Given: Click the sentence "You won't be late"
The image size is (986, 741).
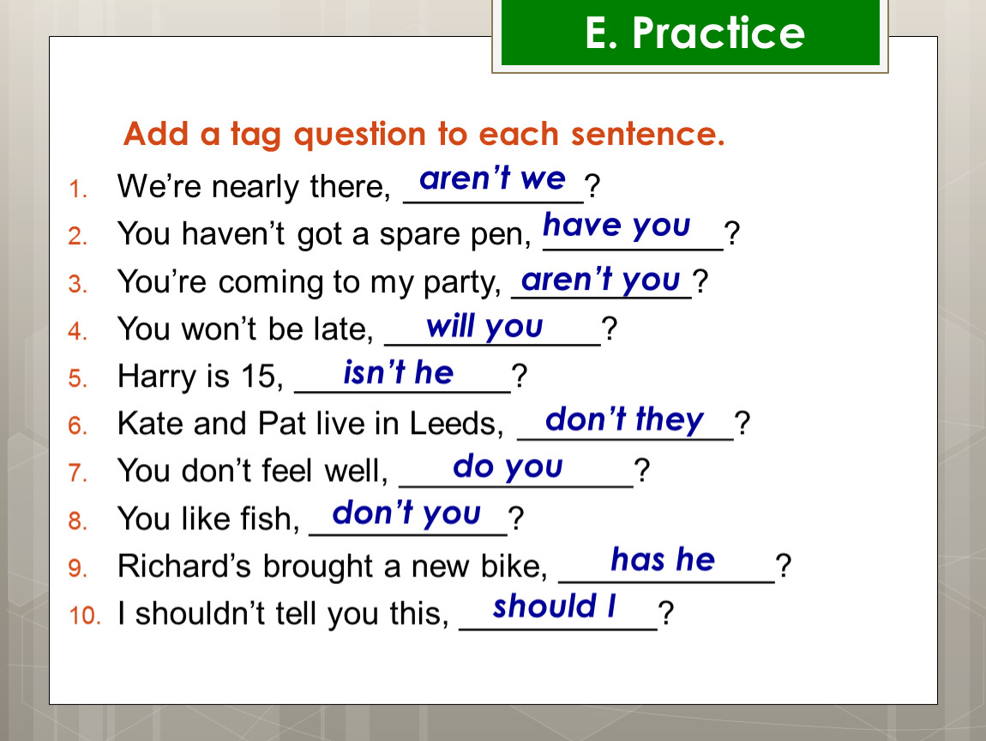Looking at the screenshot, I should (245, 329).
